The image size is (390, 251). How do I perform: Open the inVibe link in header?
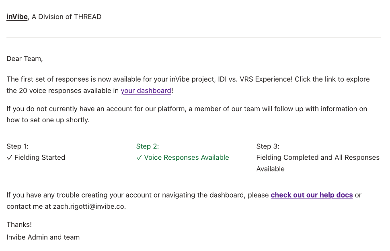point(17,17)
